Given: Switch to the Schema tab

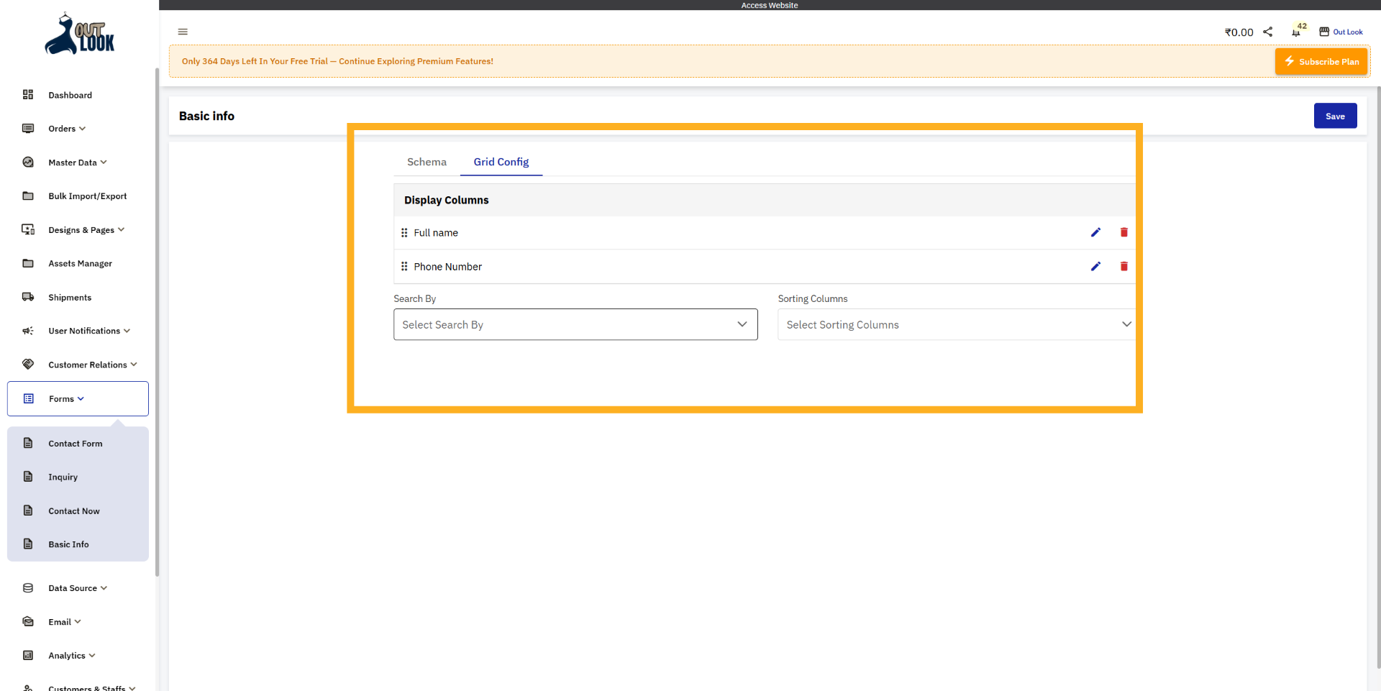Looking at the screenshot, I should tap(427, 162).
